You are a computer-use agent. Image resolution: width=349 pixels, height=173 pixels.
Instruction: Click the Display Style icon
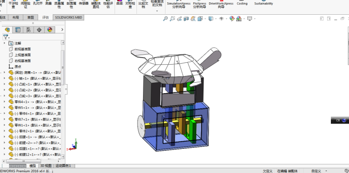pyautogui.click(x=211, y=19)
